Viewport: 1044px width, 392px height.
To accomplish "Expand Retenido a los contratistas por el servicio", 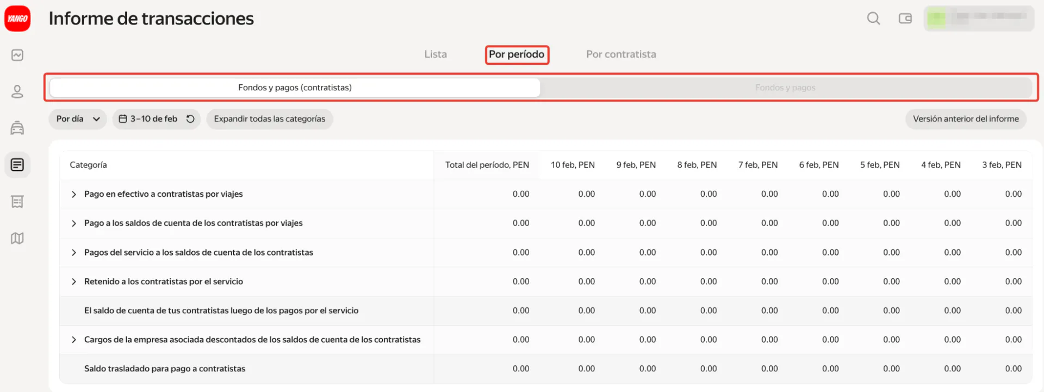I will coord(74,282).
